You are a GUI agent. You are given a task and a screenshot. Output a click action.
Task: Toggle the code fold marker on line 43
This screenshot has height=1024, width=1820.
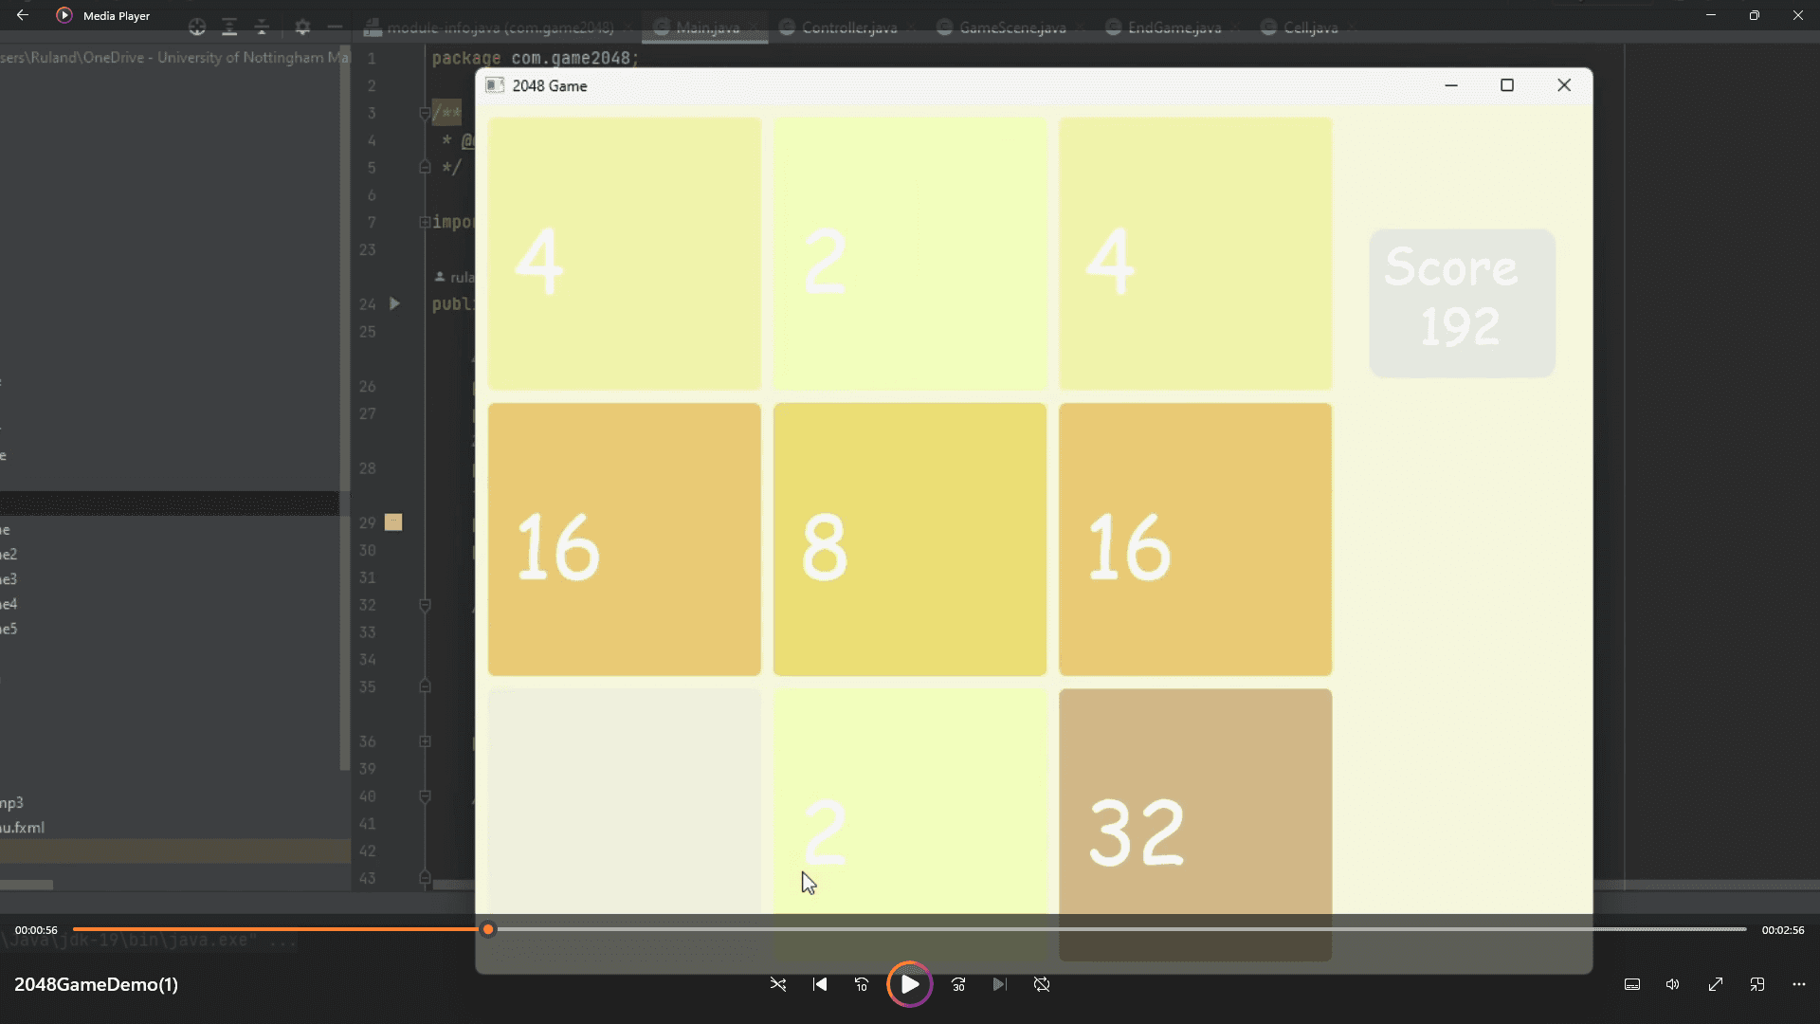coord(425,878)
